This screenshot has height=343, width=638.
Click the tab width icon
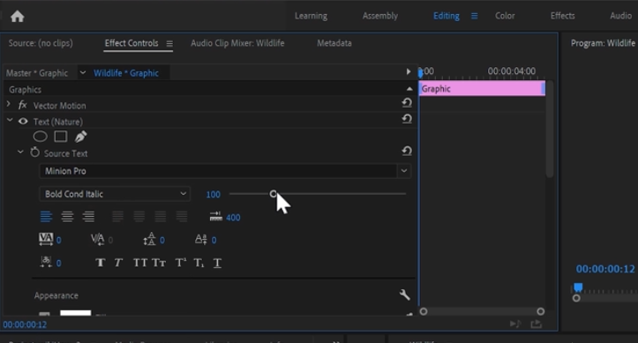pyautogui.click(x=215, y=217)
